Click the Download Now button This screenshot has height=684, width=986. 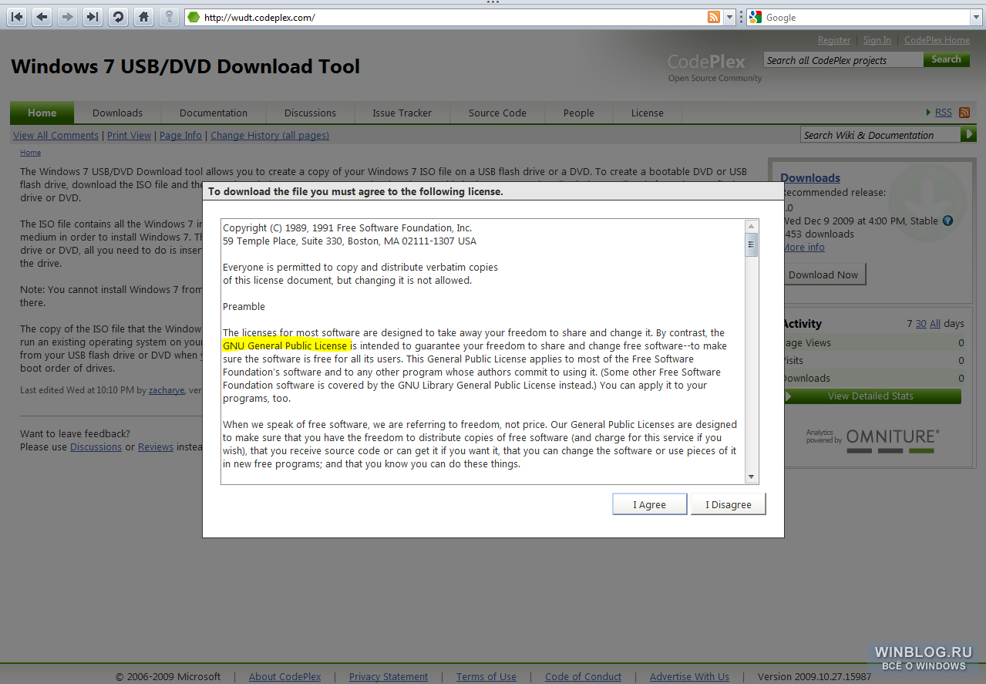coord(823,275)
